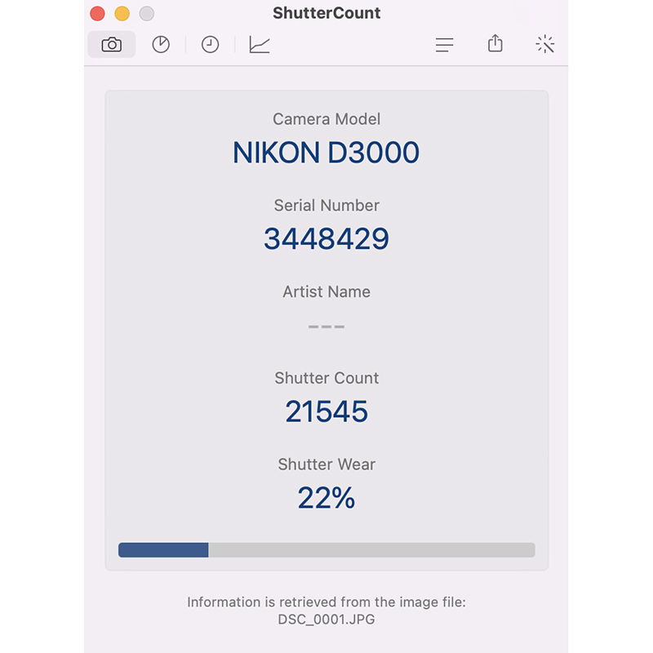This screenshot has width=653, height=653.
Task: Click the blue filled part of wear bar
Action: (x=163, y=549)
